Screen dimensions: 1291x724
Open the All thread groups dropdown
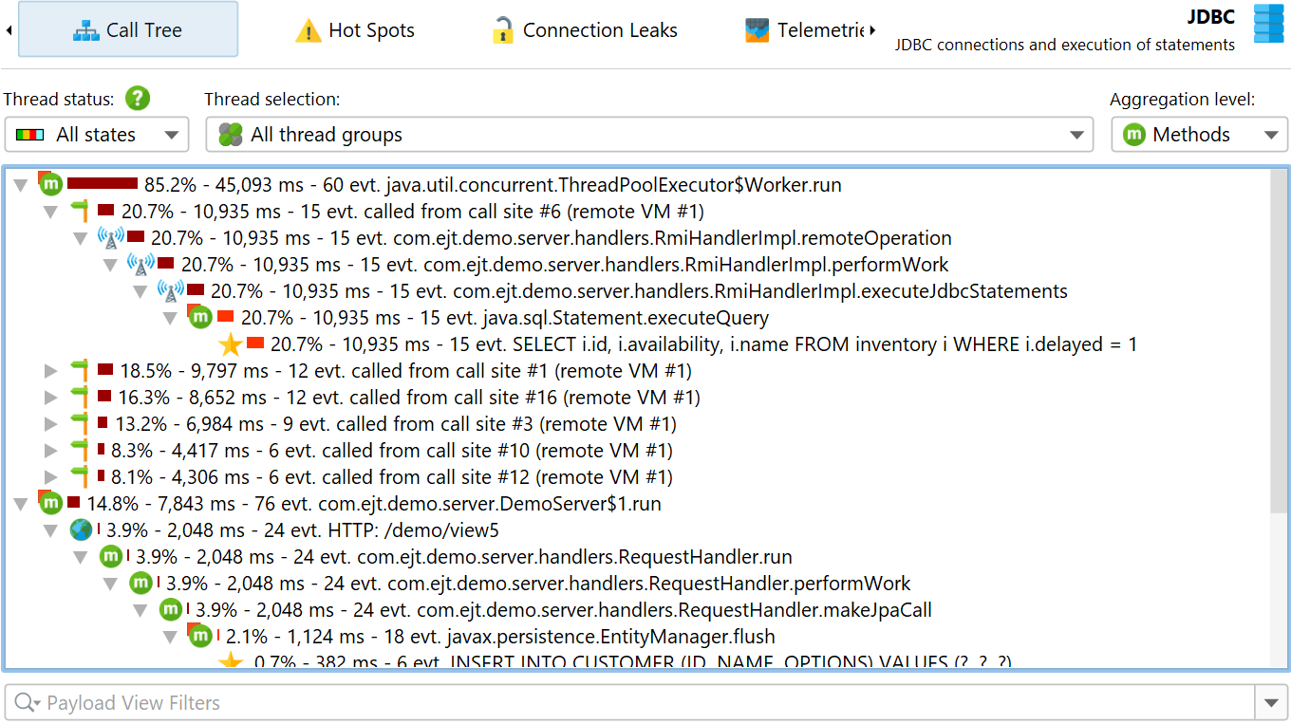pyautogui.click(x=649, y=135)
